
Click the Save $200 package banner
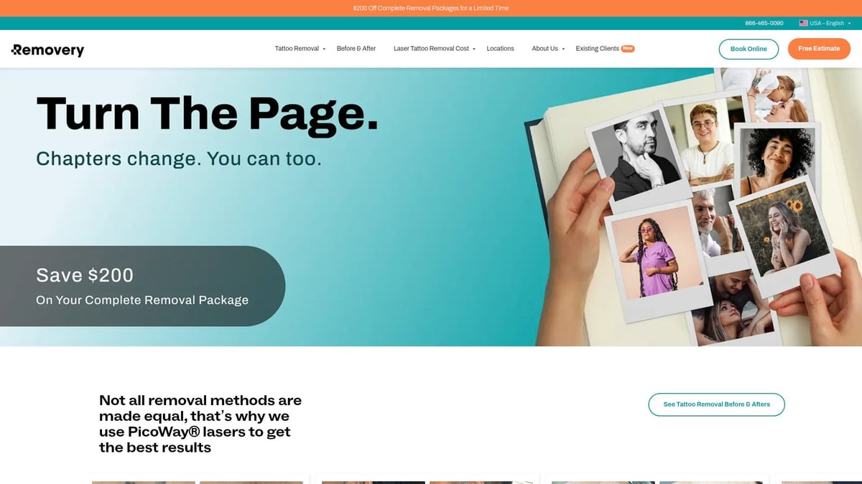point(142,286)
